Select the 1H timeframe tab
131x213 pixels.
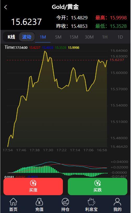click(105, 37)
